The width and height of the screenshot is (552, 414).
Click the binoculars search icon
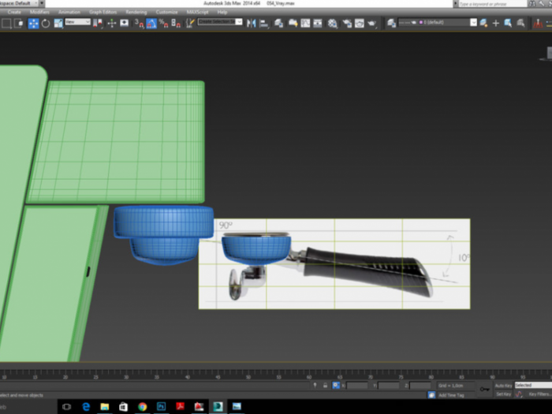[532, 4]
